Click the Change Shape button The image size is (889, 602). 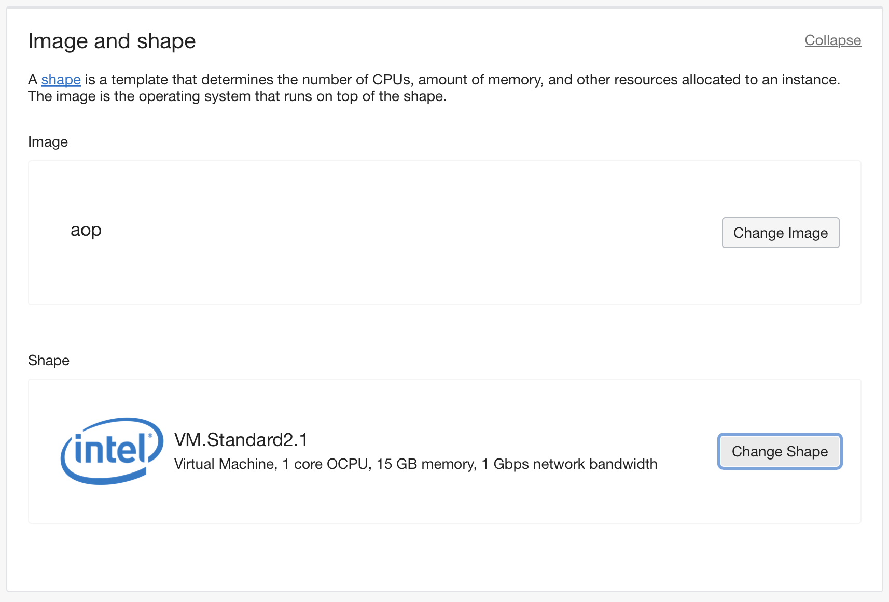[x=780, y=451]
